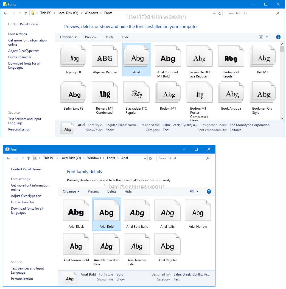The image size is (286, 289).
Task: Click Delete in Fonts window toolbar
Action: [109, 37]
